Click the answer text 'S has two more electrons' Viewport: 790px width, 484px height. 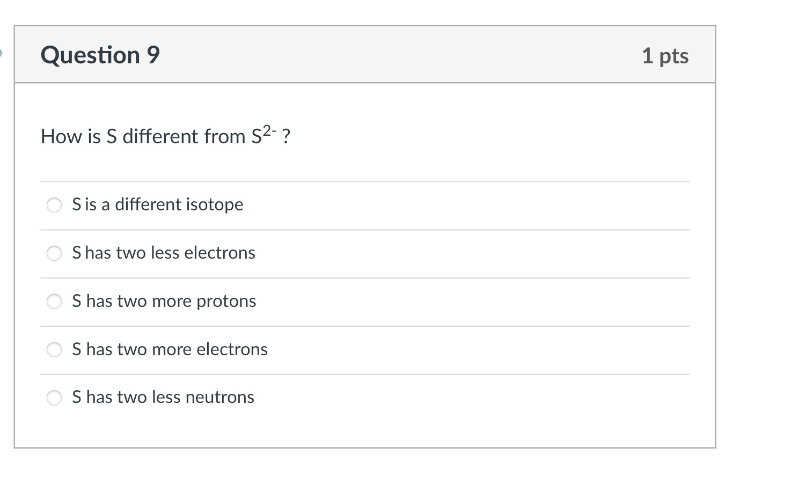tap(170, 349)
